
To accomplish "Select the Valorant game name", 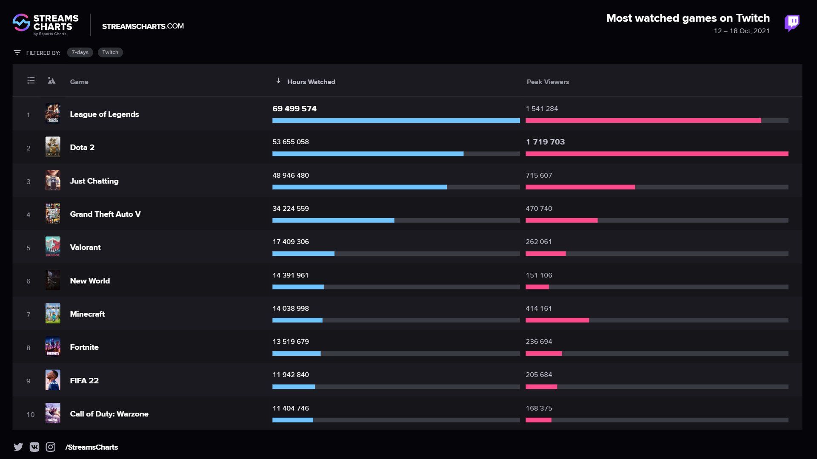I will click(x=85, y=247).
